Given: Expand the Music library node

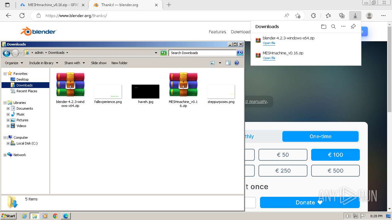Looking at the screenshot, I should click(8, 114).
